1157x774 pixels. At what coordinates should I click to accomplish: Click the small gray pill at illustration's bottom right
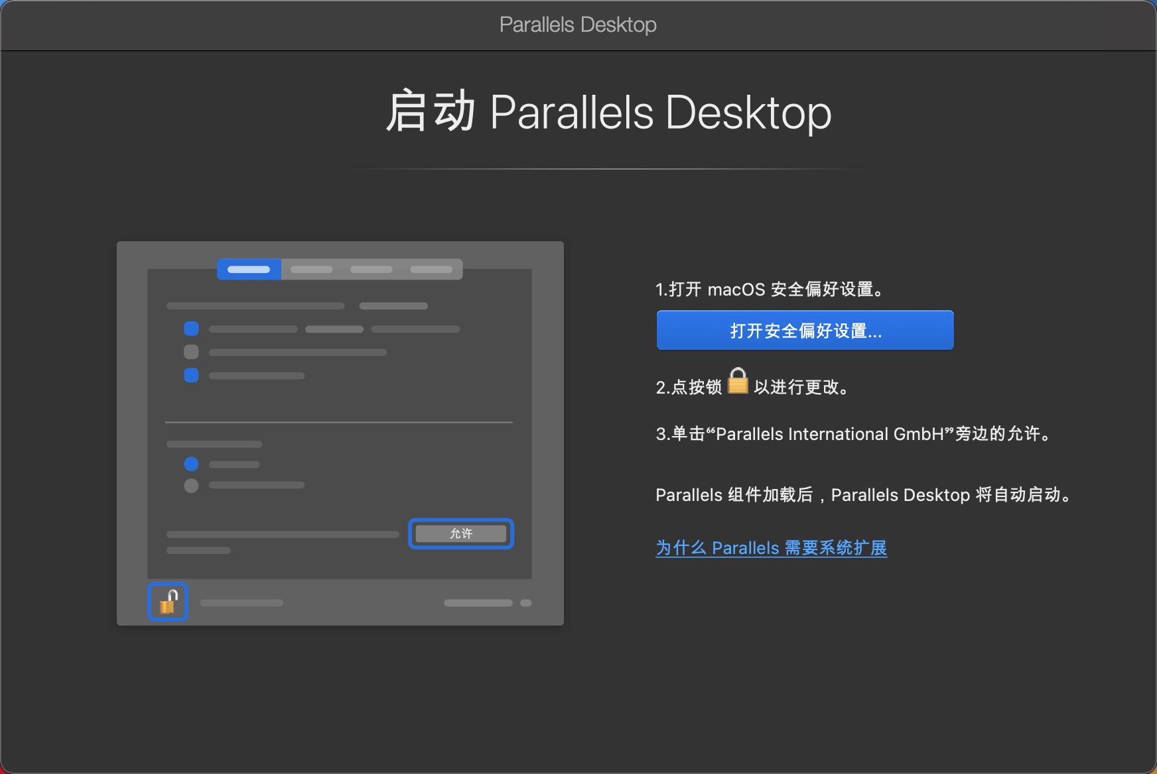pyautogui.click(x=526, y=603)
